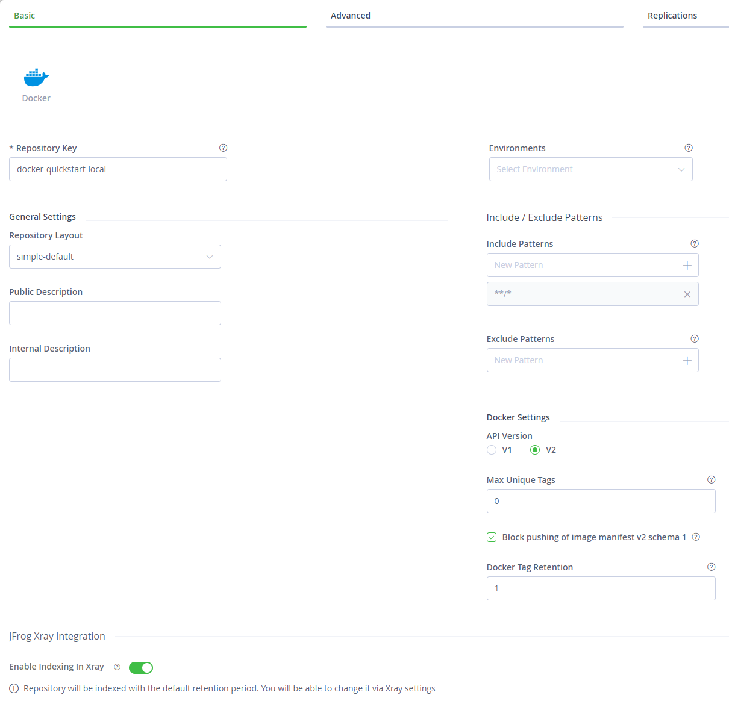Click plus icon to add include pattern
This screenshot has width=729, height=701.
tap(687, 266)
